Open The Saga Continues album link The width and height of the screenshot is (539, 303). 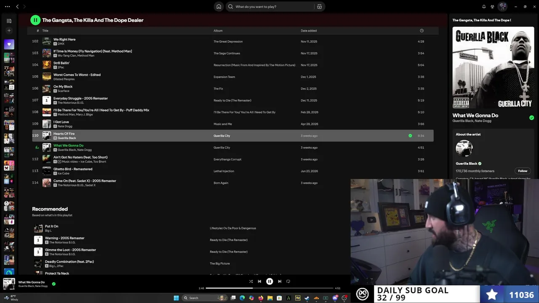(227, 53)
